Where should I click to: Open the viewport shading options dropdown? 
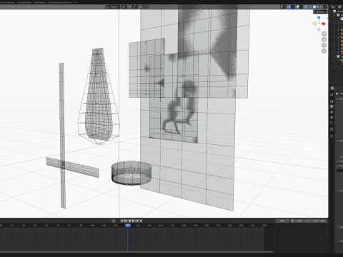(x=325, y=6)
